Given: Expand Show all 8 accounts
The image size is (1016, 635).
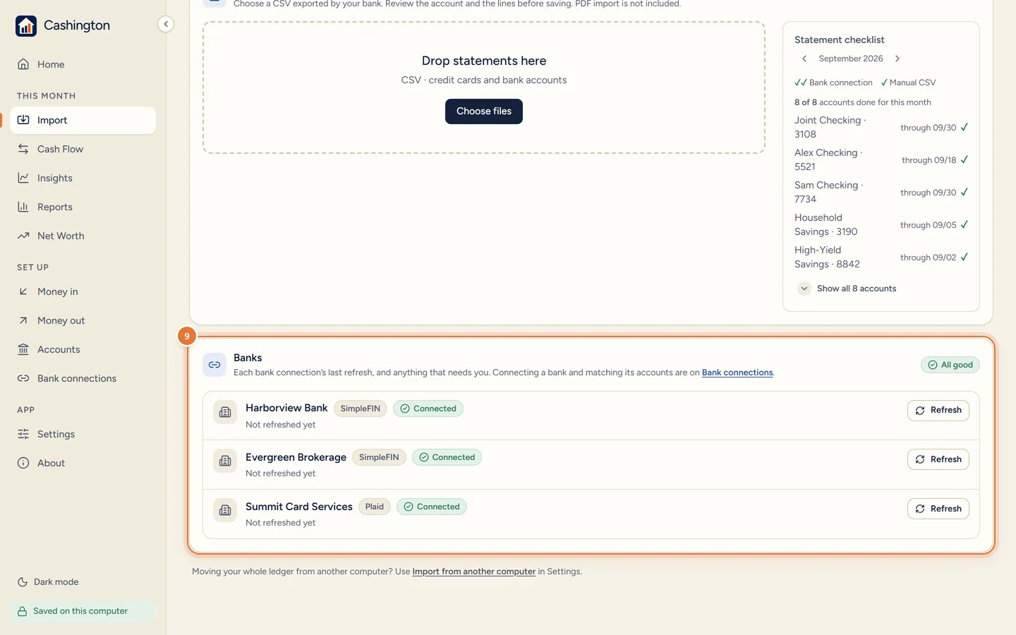Looking at the screenshot, I should coord(848,289).
